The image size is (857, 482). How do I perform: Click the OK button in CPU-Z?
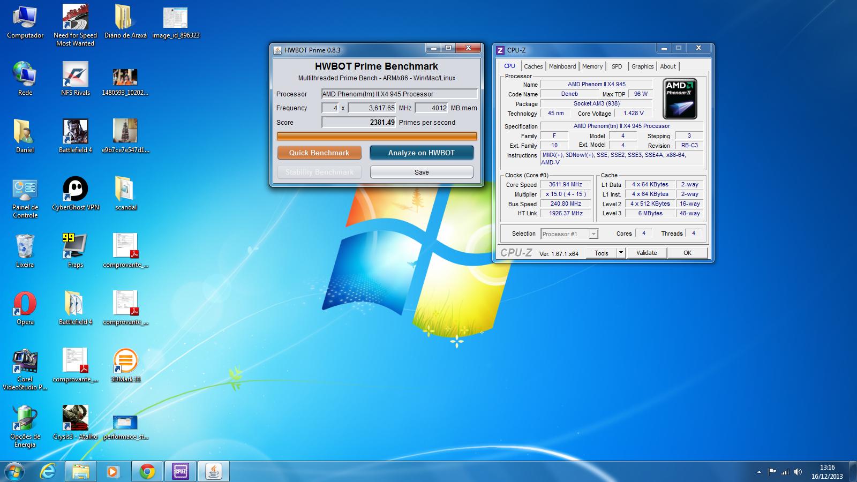(x=687, y=253)
